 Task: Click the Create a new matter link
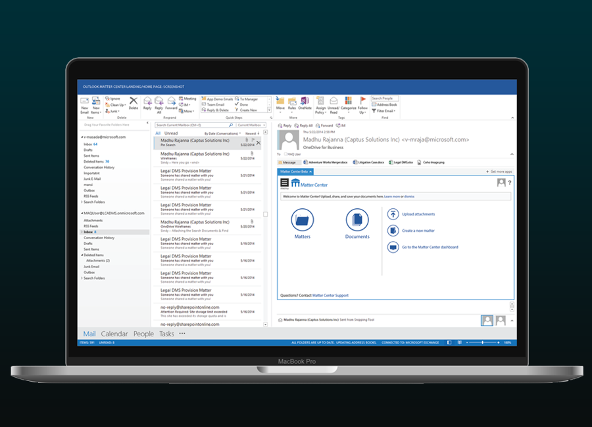[418, 231]
